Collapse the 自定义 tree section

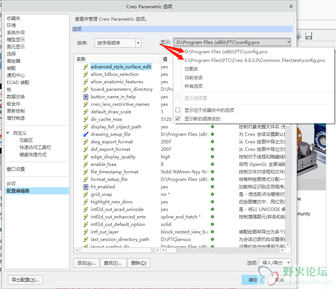point(8,133)
